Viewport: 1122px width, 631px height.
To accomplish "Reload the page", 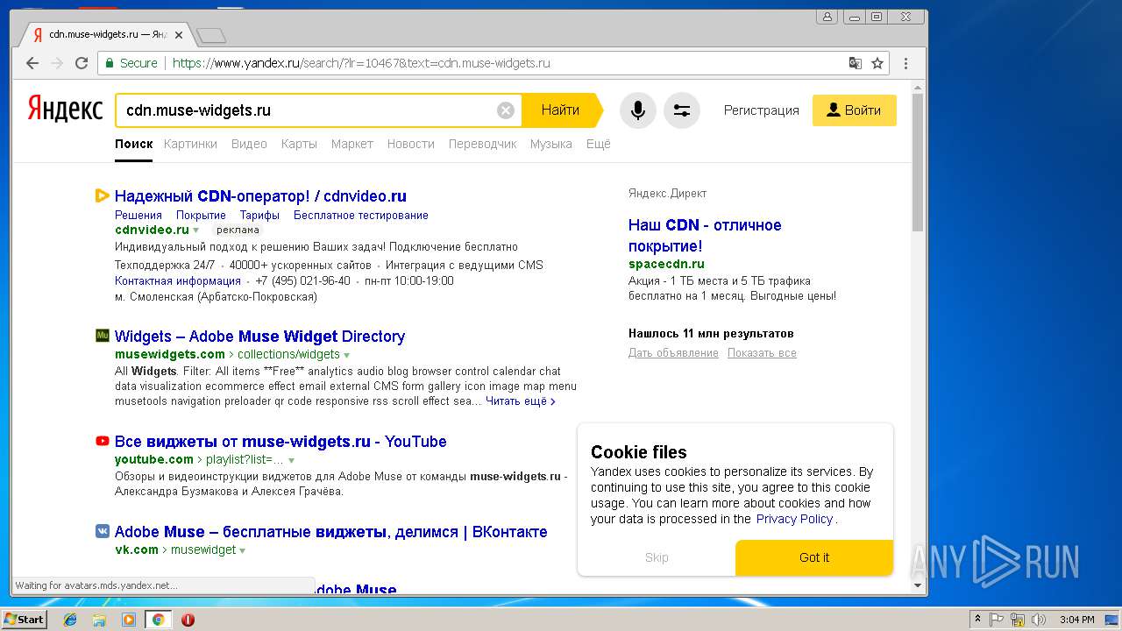I will [82, 63].
